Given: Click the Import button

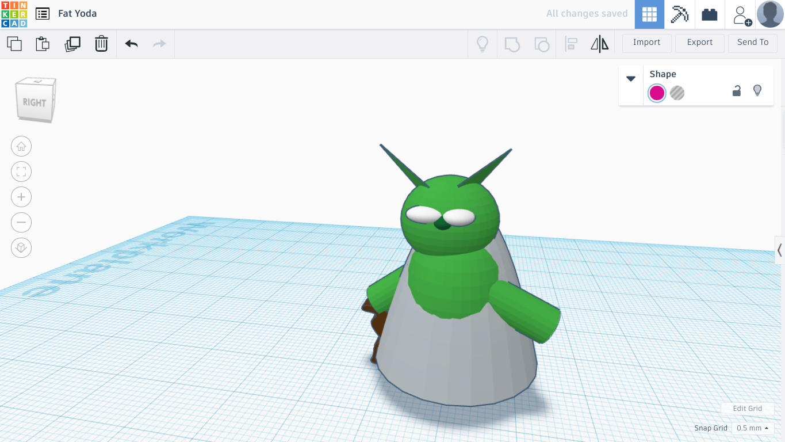Looking at the screenshot, I should (x=646, y=43).
